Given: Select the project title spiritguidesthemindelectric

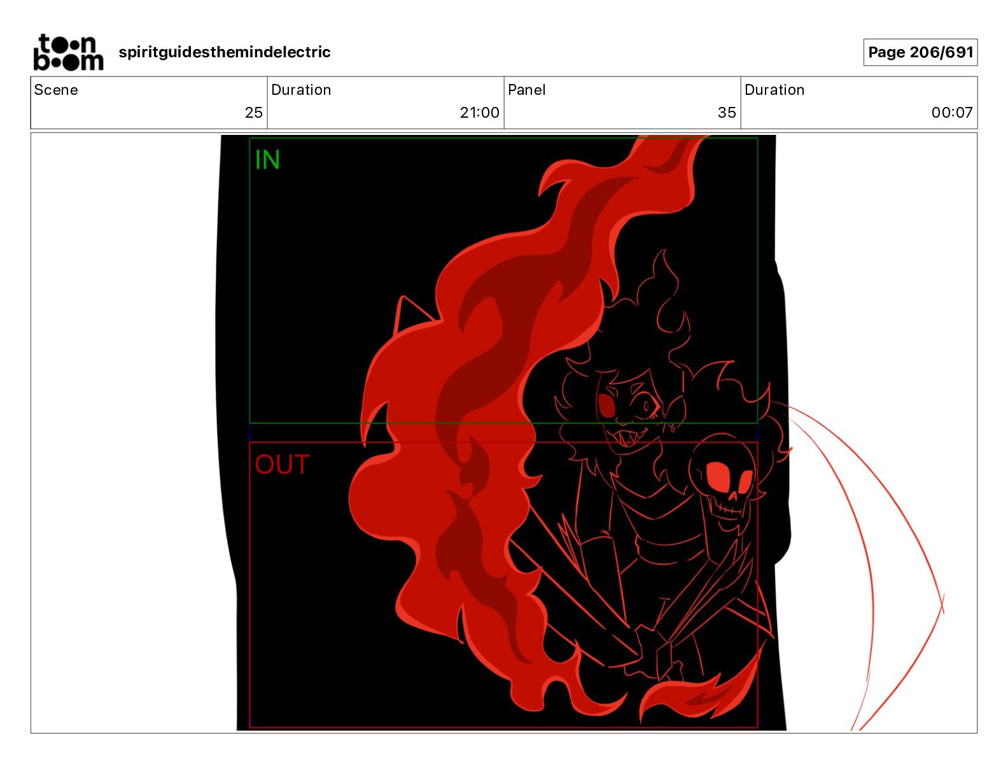Looking at the screenshot, I should (x=225, y=52).
